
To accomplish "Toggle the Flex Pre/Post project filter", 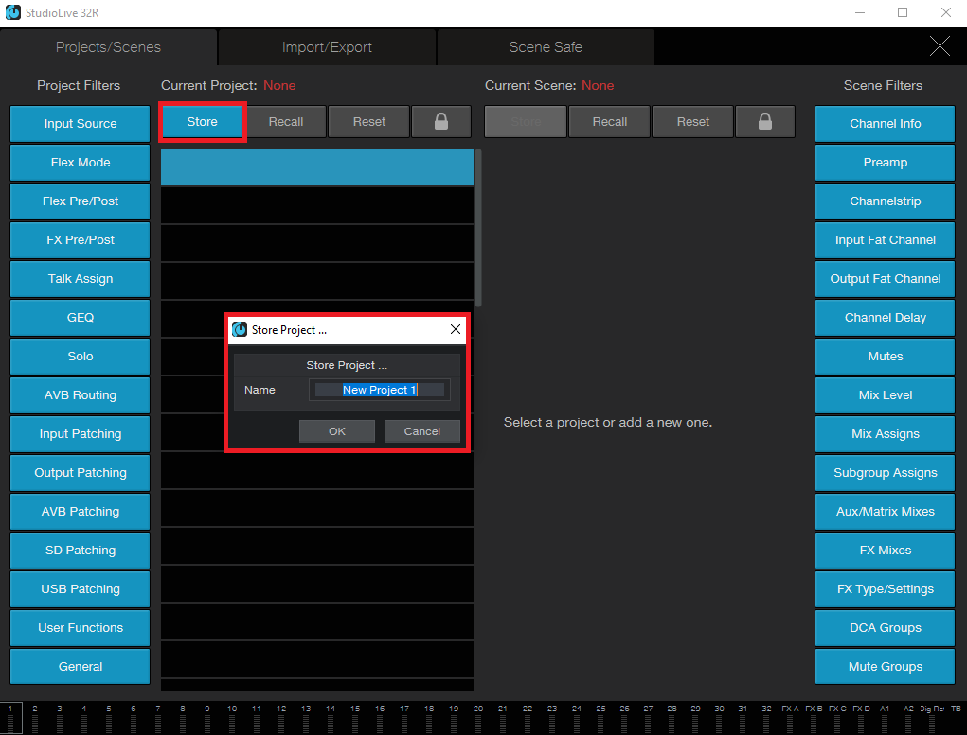I will point(81,201).
